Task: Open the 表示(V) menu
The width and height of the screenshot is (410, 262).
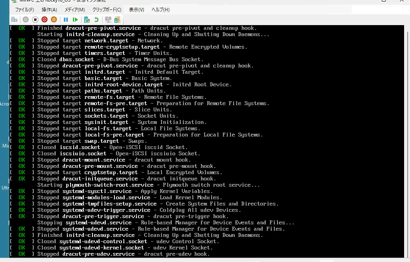Action: click(136, 10)
